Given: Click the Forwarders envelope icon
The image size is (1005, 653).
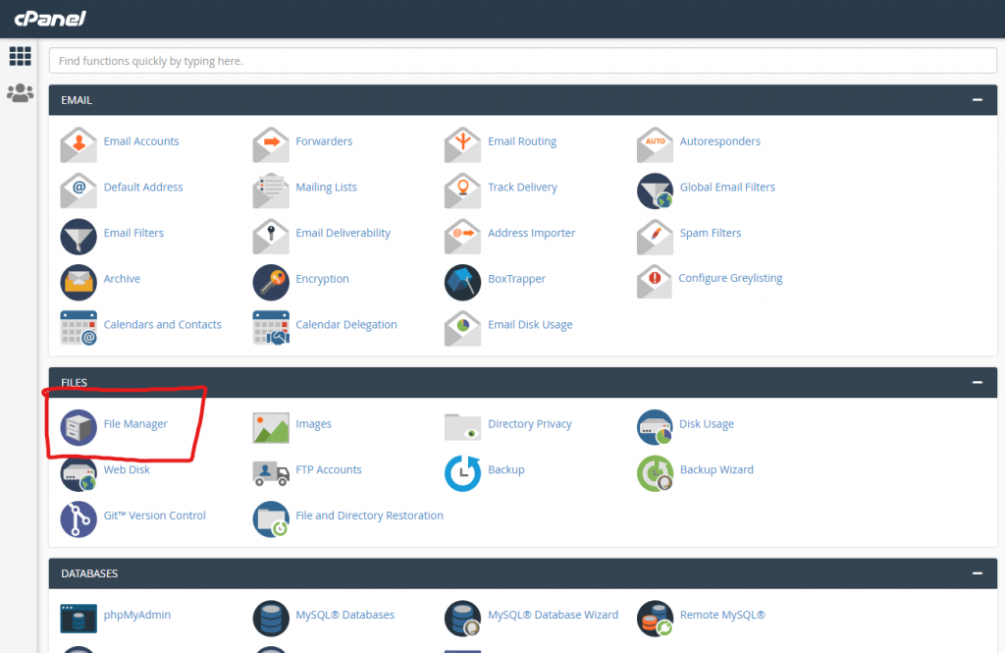Looking at the screenshot, I should point(271,144).
